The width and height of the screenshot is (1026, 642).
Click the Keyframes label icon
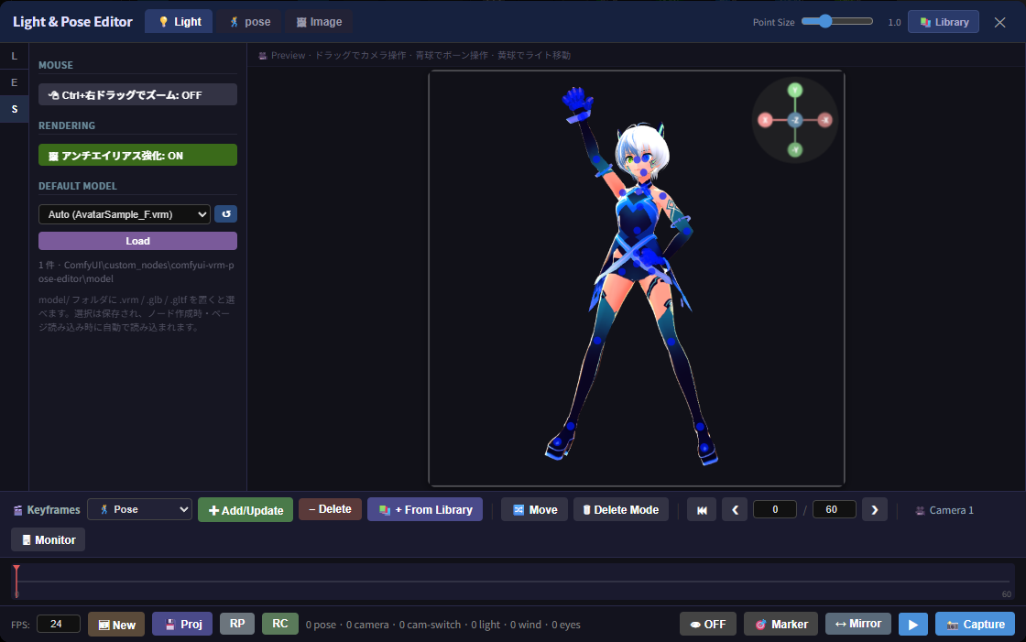(17, 510)
